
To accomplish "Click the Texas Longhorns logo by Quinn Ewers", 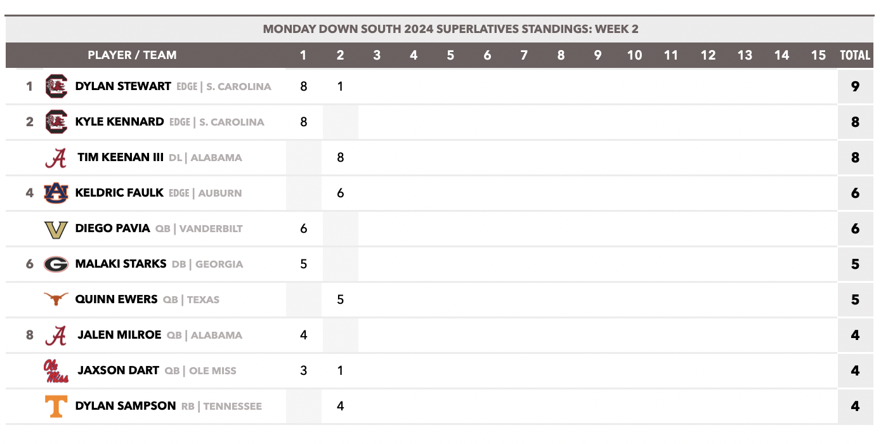I will (x=56, y=299).
